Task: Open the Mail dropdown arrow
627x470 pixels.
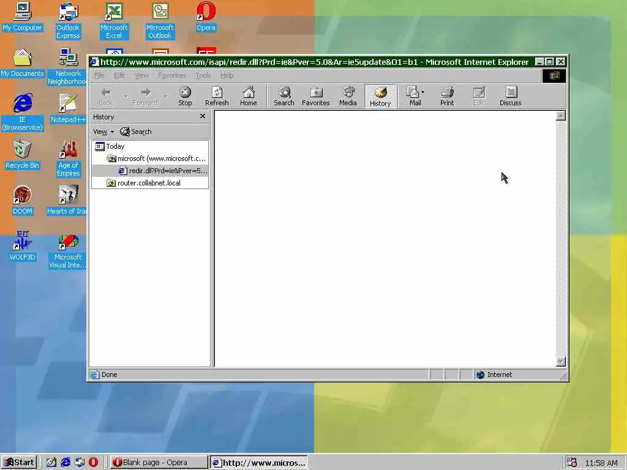Action: pos(424,92)
